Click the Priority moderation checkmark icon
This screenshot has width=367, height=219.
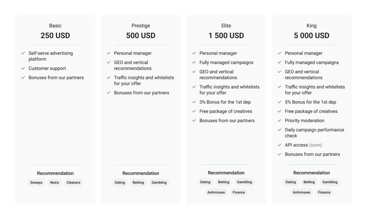click(x=280, y=121)
